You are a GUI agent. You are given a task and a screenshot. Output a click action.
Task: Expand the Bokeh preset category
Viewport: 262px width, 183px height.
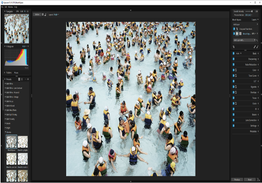[5, 123]
